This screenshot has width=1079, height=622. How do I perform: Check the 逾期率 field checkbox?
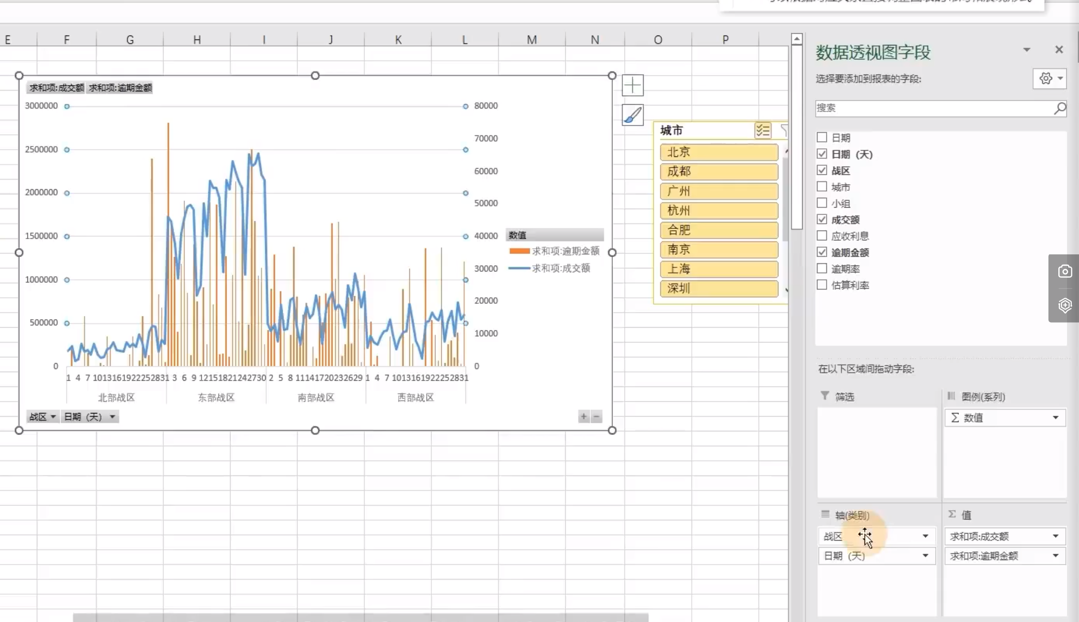pos(821,268)
